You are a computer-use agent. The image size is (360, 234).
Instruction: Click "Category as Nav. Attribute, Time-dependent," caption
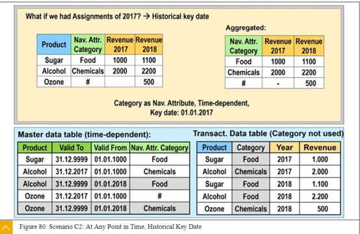coord(181,103)
